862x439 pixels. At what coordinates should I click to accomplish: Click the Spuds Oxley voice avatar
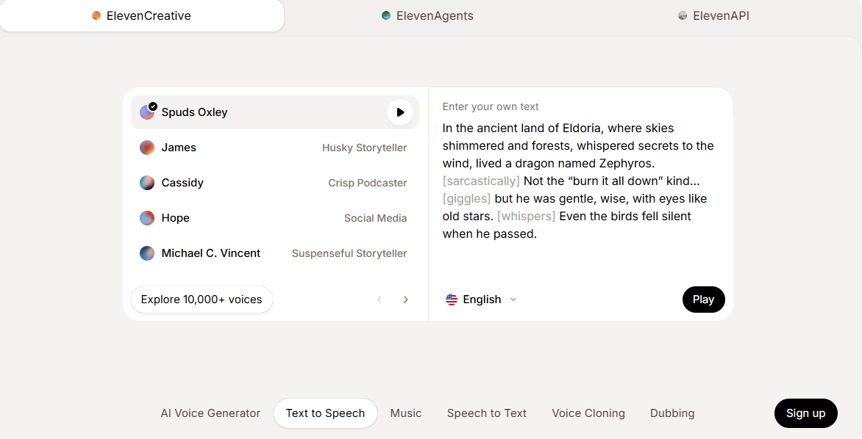coord(147,112)
